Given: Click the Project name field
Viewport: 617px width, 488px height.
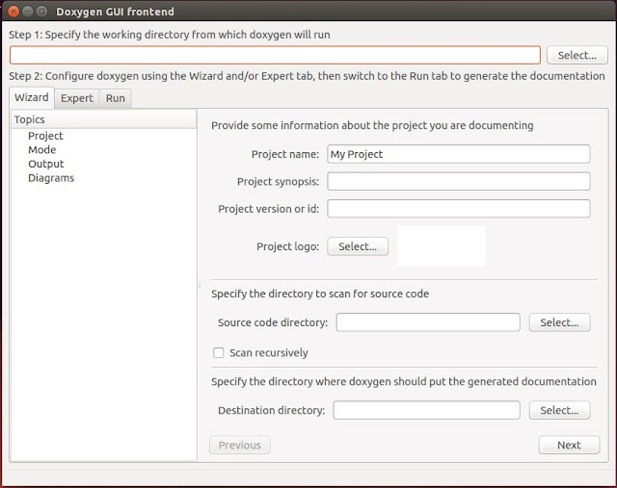Looking at the screenshot, I should pyautogui.click(x=459, y=154).
